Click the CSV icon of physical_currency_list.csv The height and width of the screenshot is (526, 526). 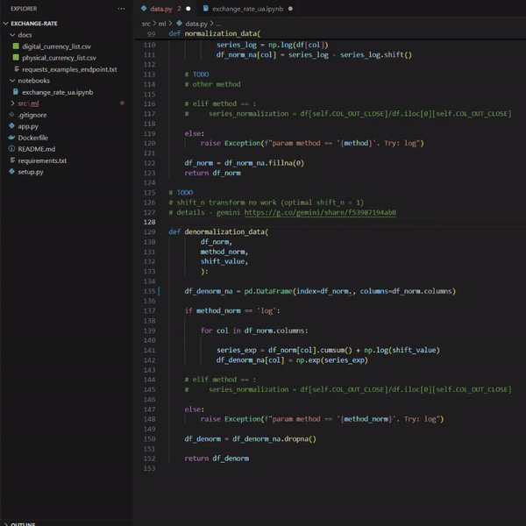tap(16, 57)
